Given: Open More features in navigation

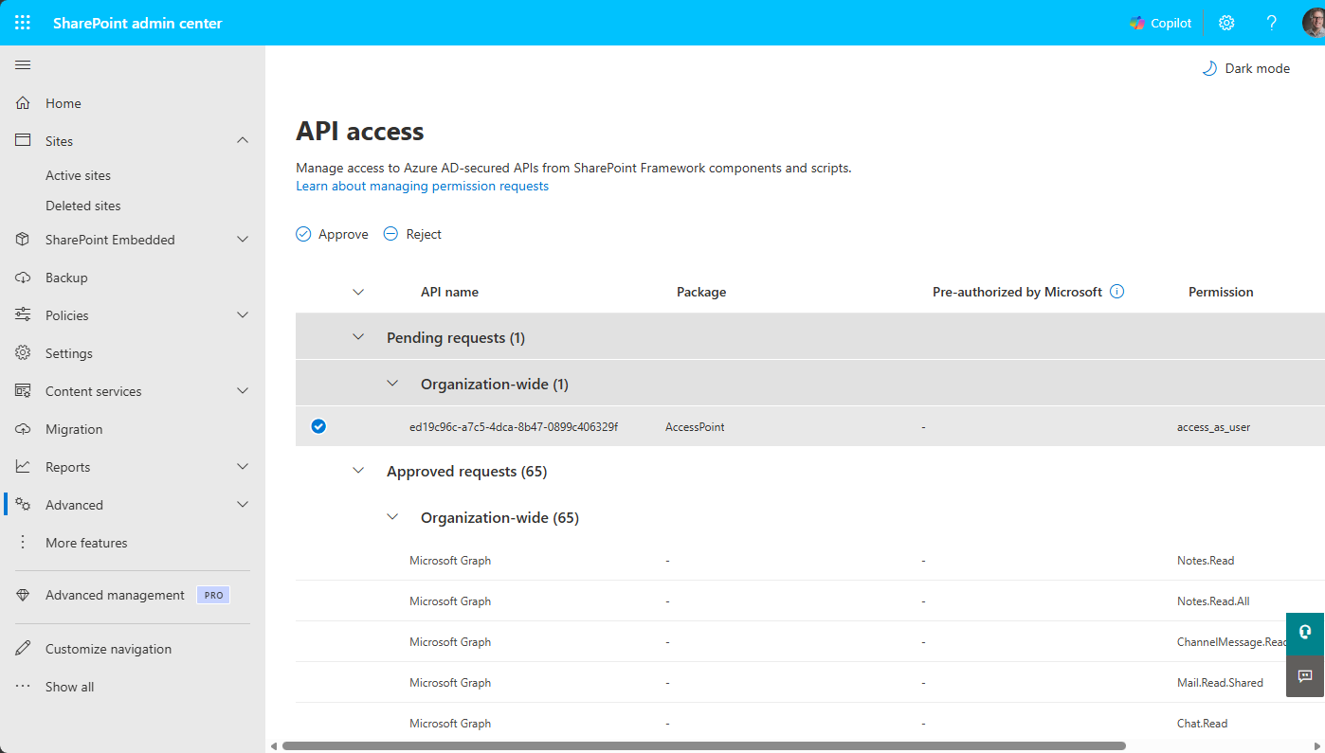Looking at the screenshot, I should pos(86,543).
